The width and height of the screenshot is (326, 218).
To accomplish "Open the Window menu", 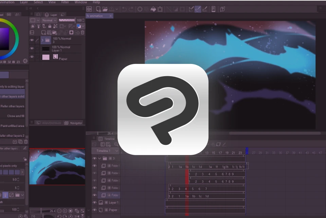I will (x=81, y=2).
